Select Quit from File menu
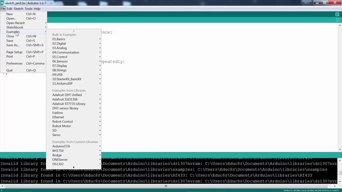 pyautogui.click(x=24, y=70)
